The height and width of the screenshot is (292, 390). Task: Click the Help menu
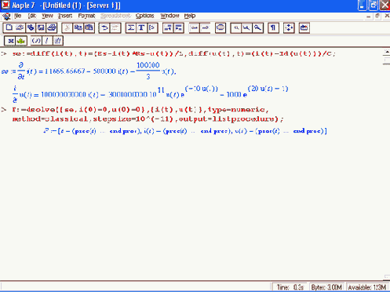pos(190,16)
